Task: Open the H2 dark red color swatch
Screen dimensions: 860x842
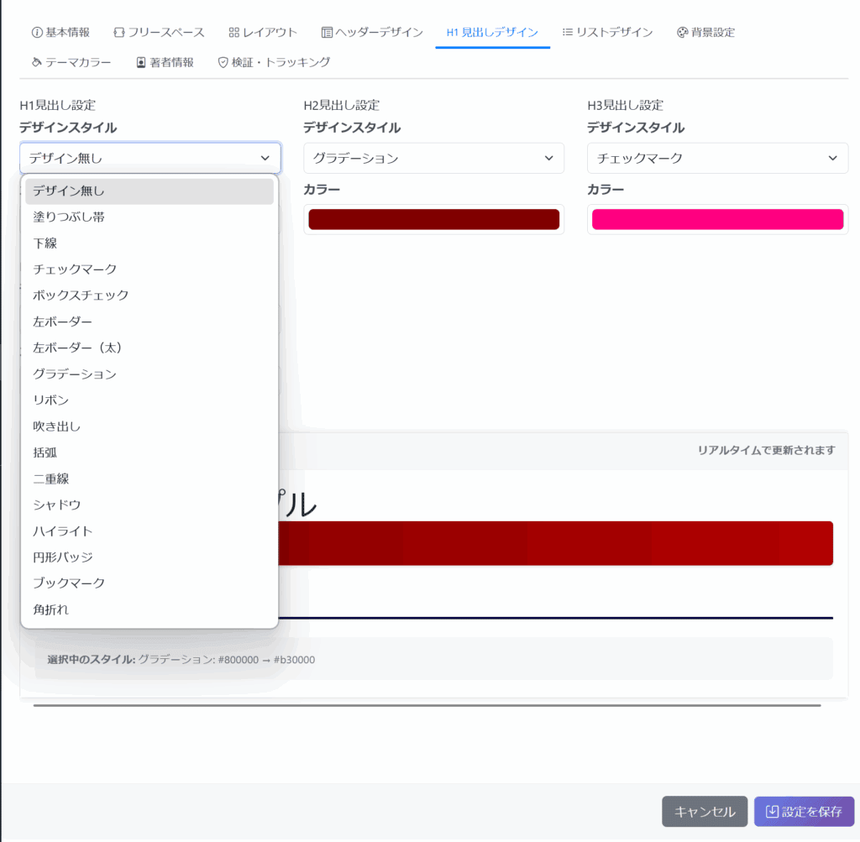Action: click(433, 219)
